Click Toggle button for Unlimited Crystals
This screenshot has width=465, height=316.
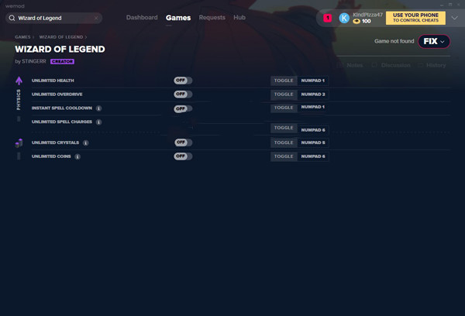(284, 143)
